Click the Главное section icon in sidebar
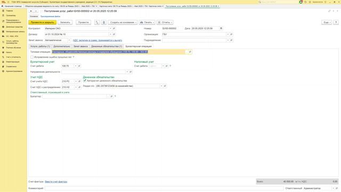341x192 pixels. 3,11
